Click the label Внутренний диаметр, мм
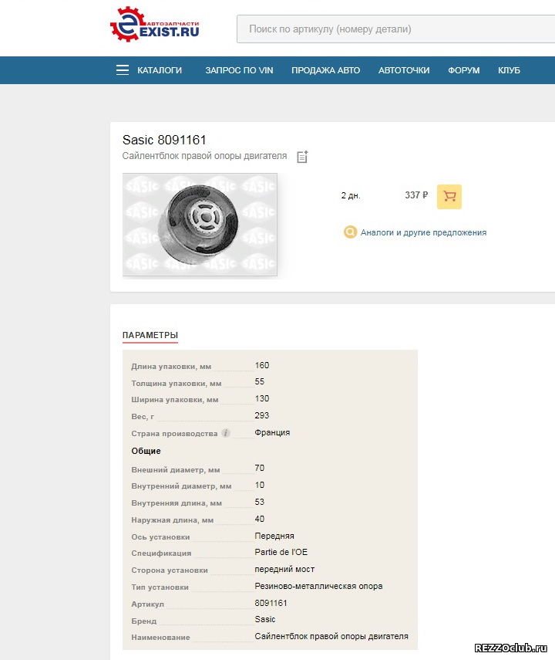The height and width of the screenshot is (660, 555). click(181, 486)
